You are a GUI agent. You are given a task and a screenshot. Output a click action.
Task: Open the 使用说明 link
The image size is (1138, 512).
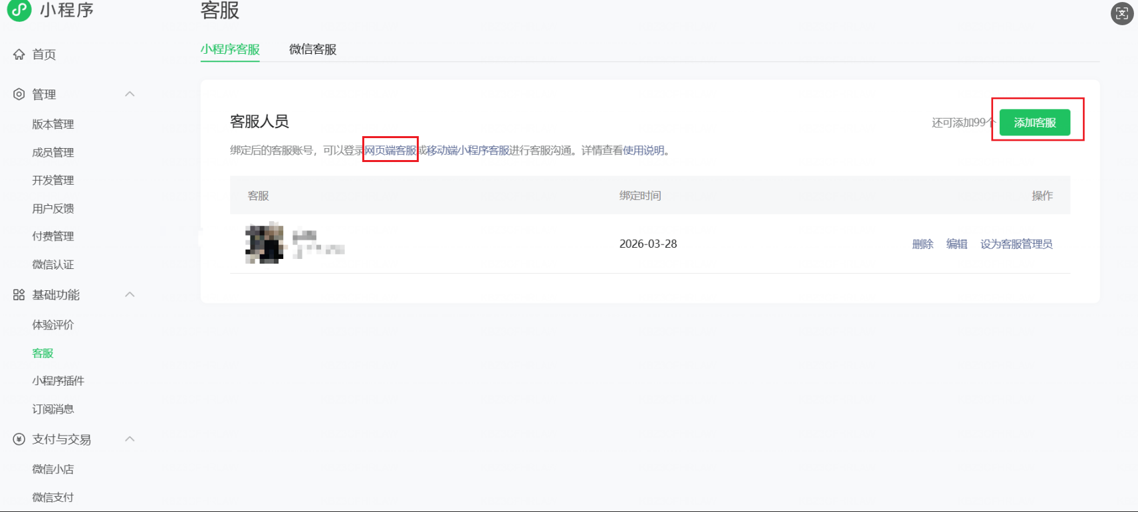(643, 151)
